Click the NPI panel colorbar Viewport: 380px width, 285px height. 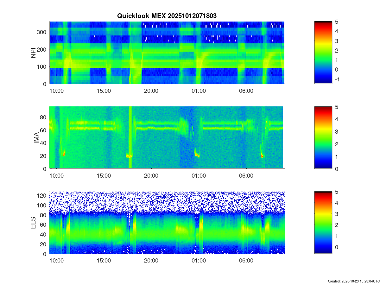(323, 53)
